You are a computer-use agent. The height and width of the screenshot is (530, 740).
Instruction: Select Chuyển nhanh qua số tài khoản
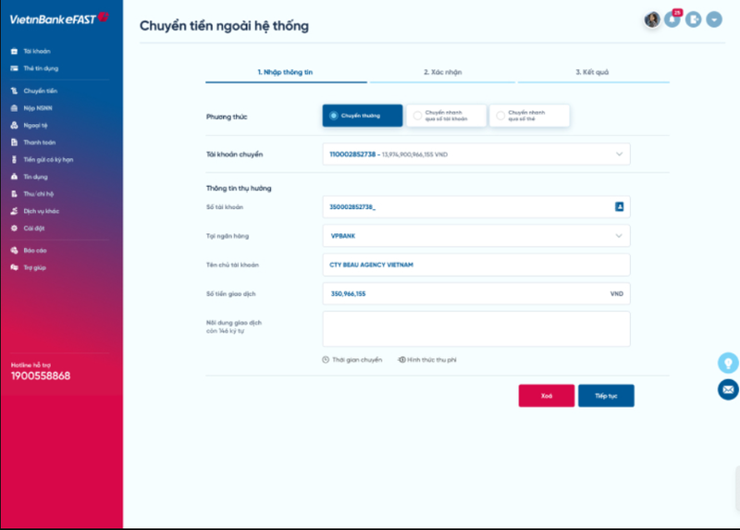point(446,116)
